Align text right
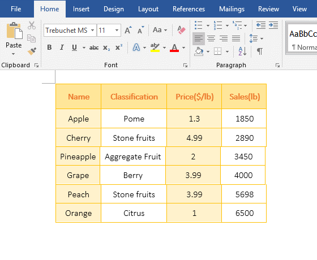 (224, 38)
